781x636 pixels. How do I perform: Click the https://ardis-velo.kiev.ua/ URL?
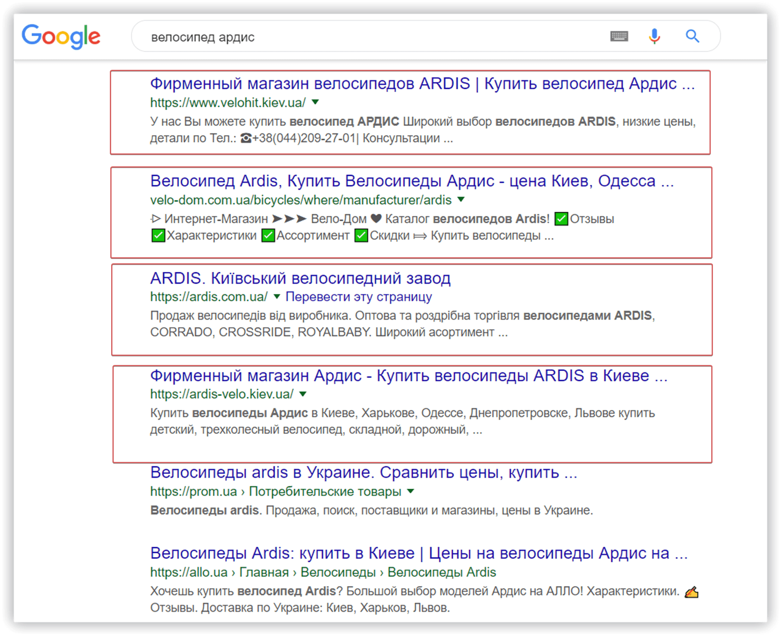[x=222, y=394]
